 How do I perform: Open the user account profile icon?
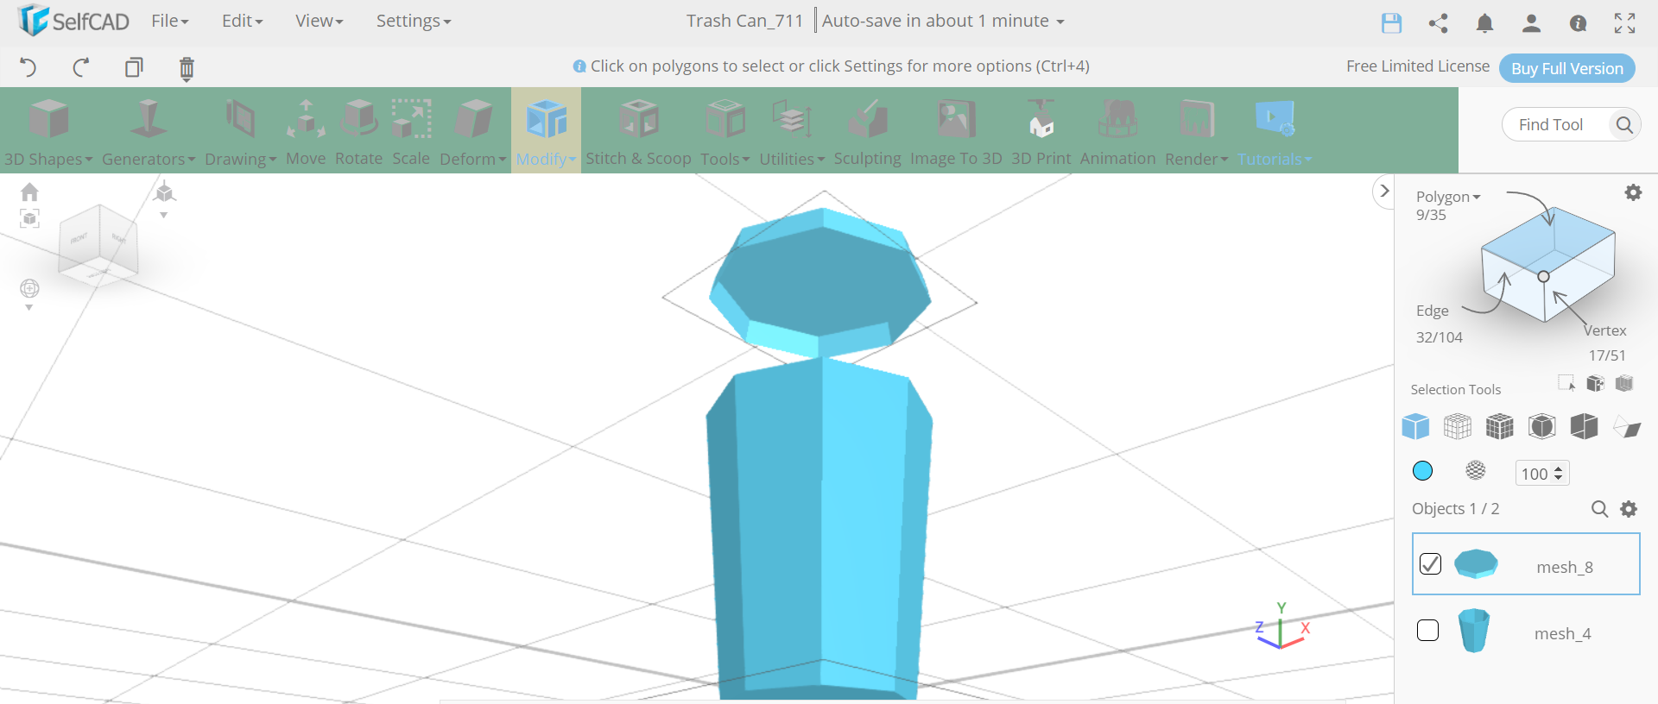(1531, 23)
